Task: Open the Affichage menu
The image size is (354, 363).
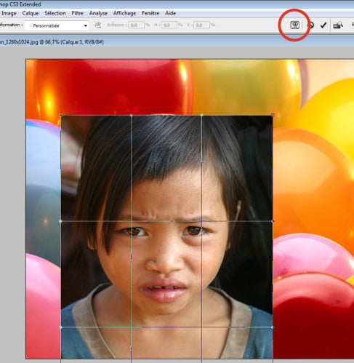Action: (x=124, y=13)
